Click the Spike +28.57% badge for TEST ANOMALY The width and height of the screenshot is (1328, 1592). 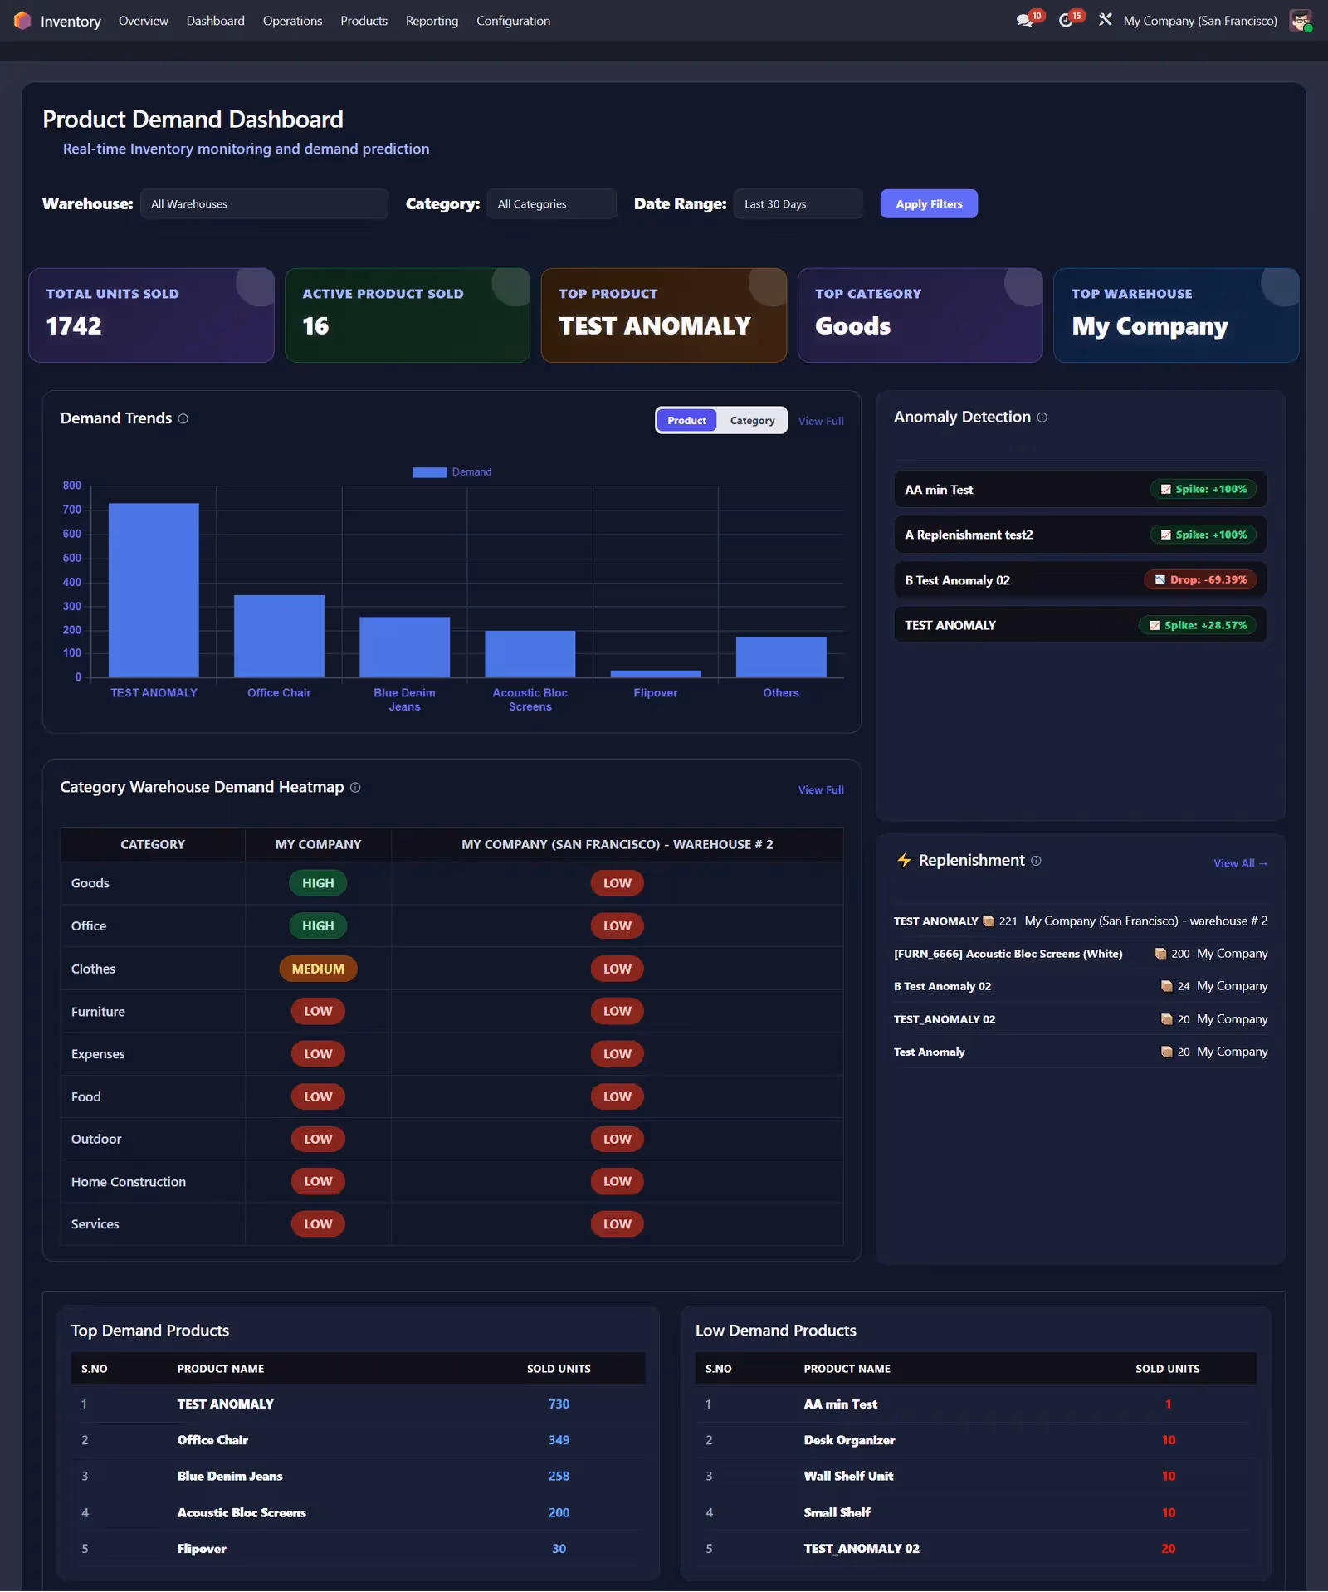(x=1197, y=625)
